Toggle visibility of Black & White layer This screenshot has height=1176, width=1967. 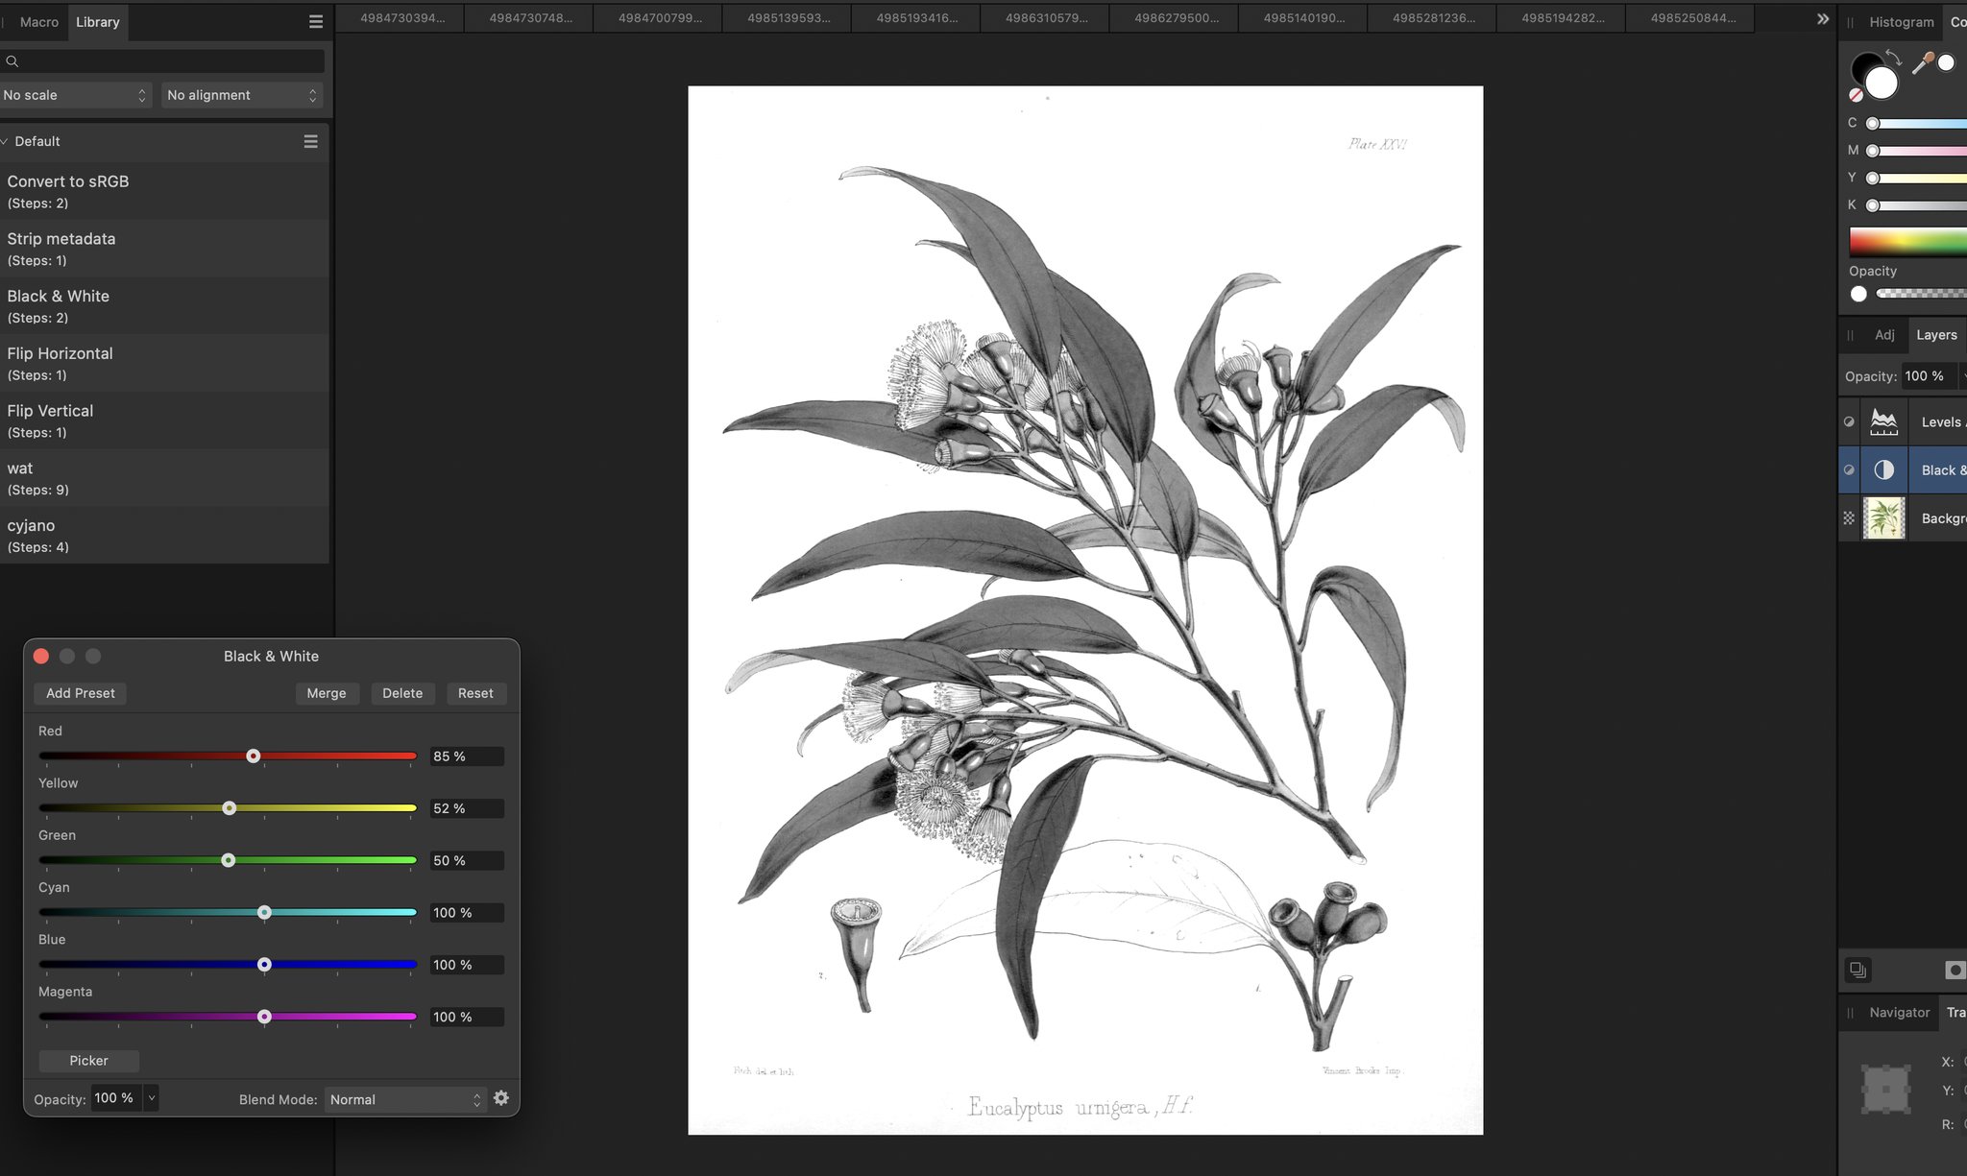coord(1849,470)
